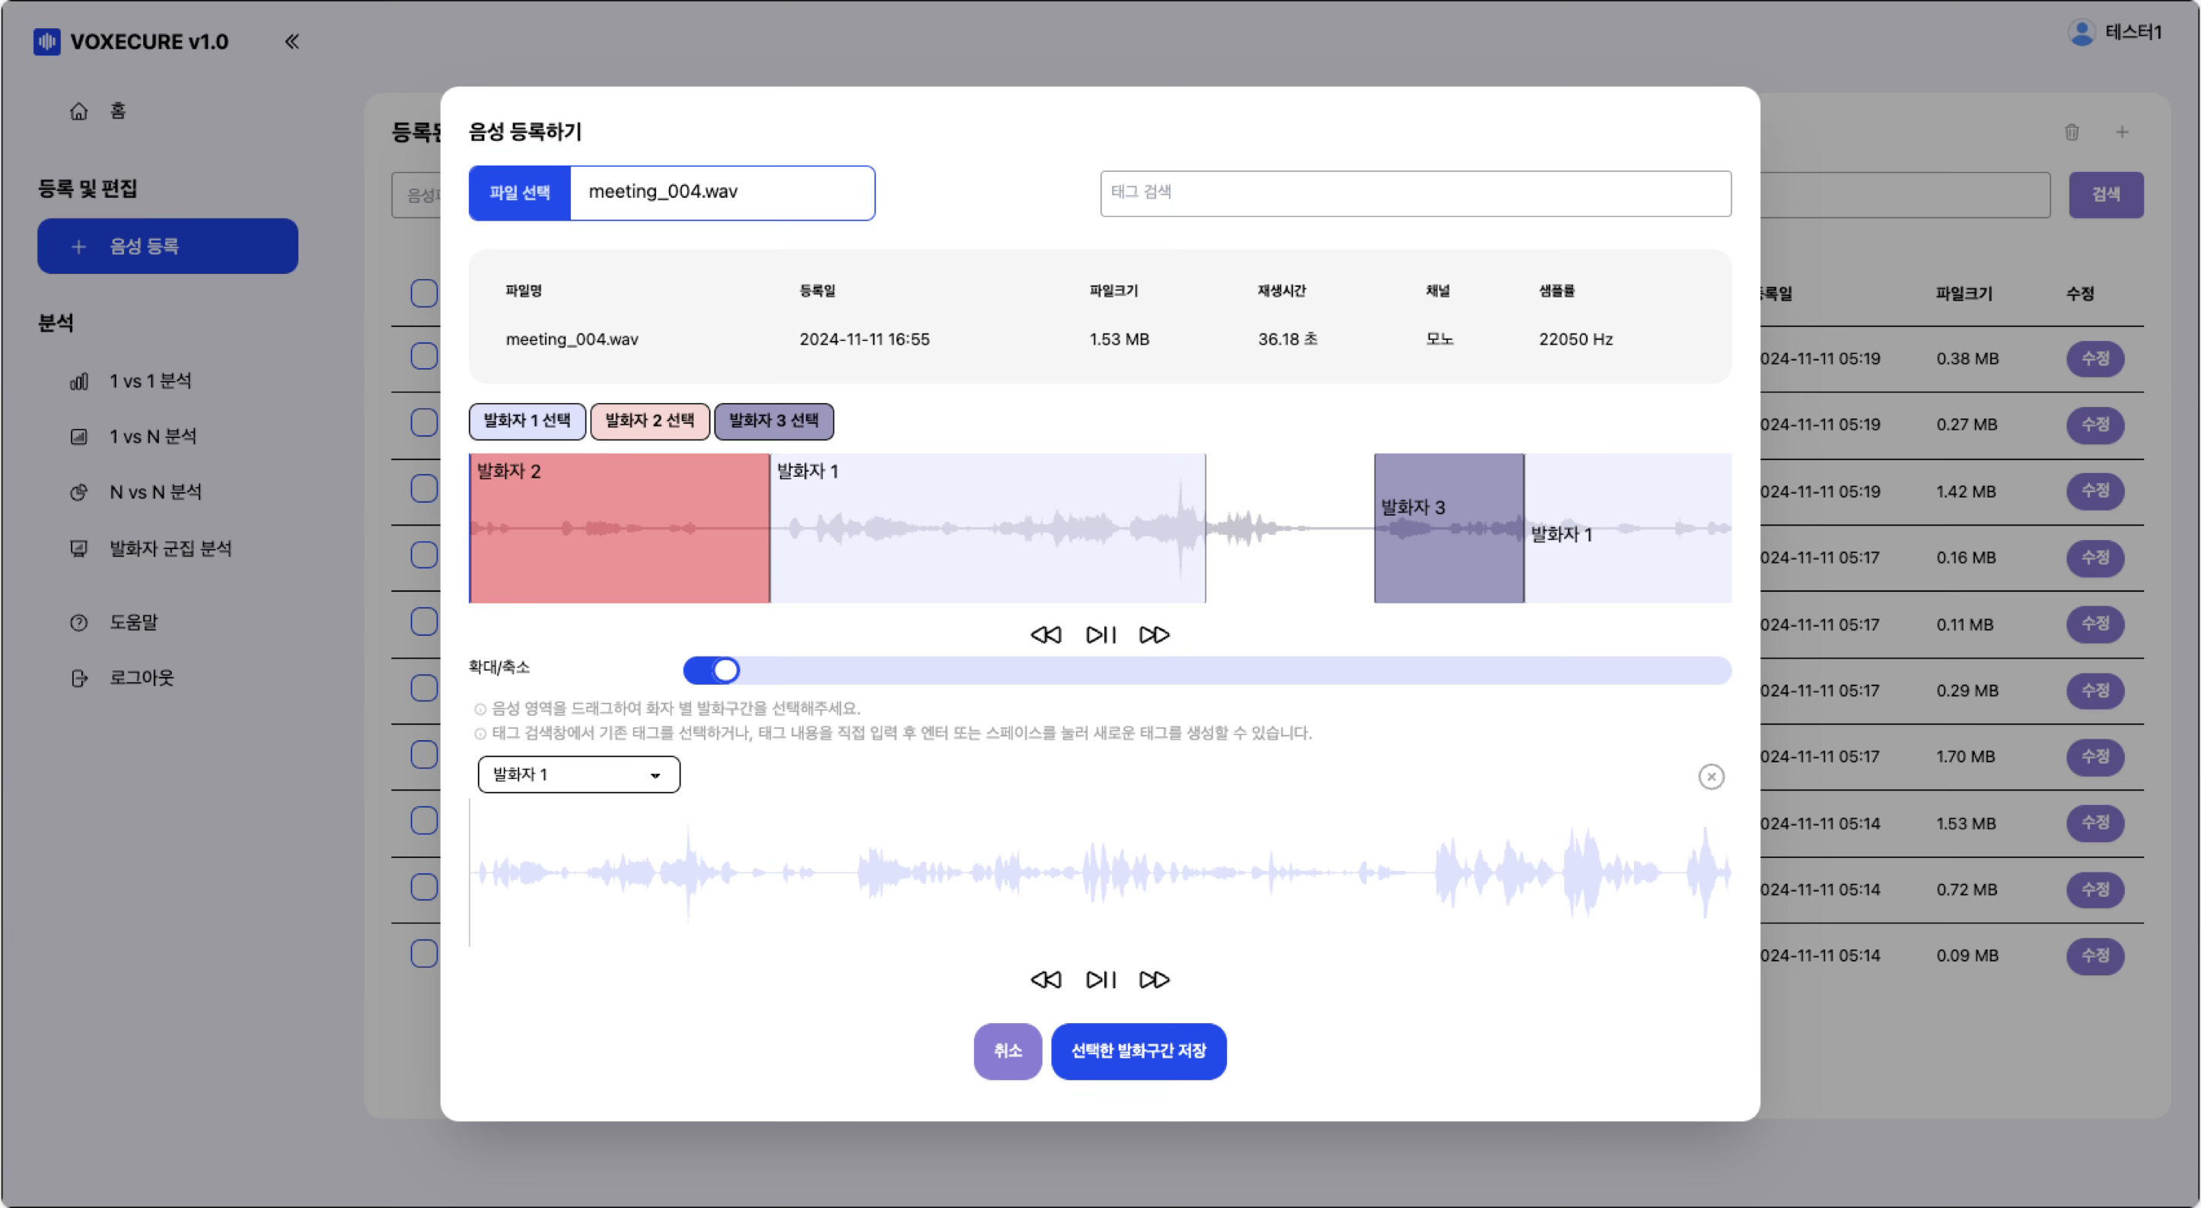Check the first row checkbox in list
This screenshot has height=1208, width=2201.
[424, 356]
